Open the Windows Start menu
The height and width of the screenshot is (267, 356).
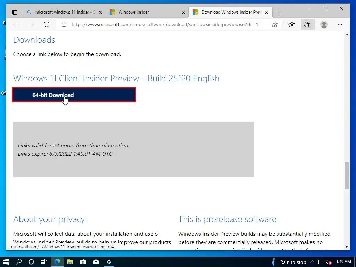[6, 262]
